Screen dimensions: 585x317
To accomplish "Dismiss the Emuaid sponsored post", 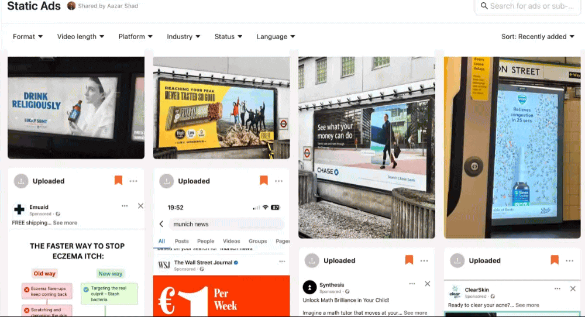I will pos(140,206).
